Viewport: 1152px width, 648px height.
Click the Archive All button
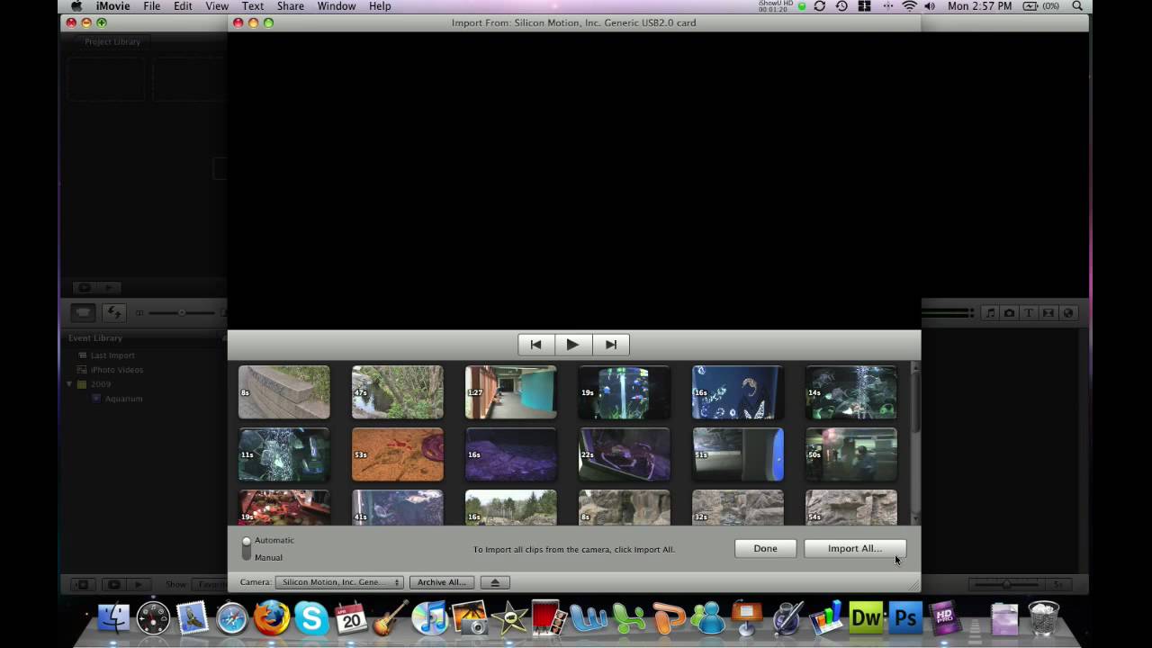(x=442, y=582)
